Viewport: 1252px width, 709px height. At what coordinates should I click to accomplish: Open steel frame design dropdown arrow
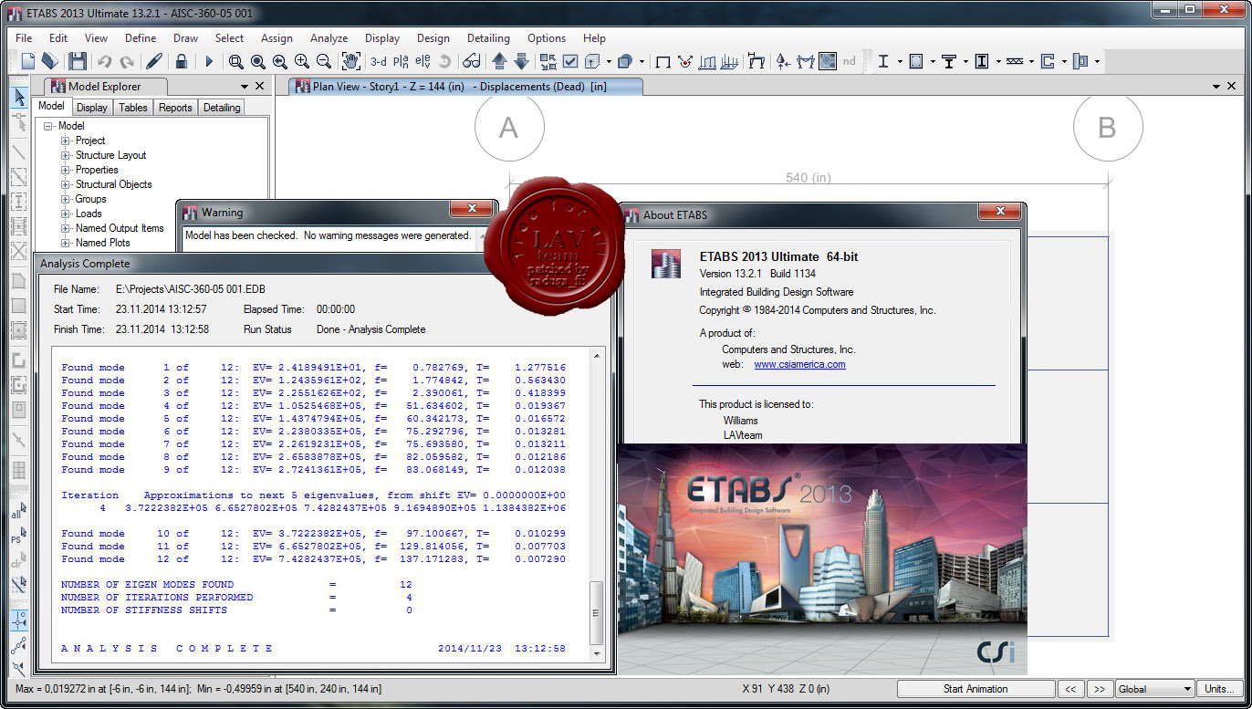[x=900, y=62]
